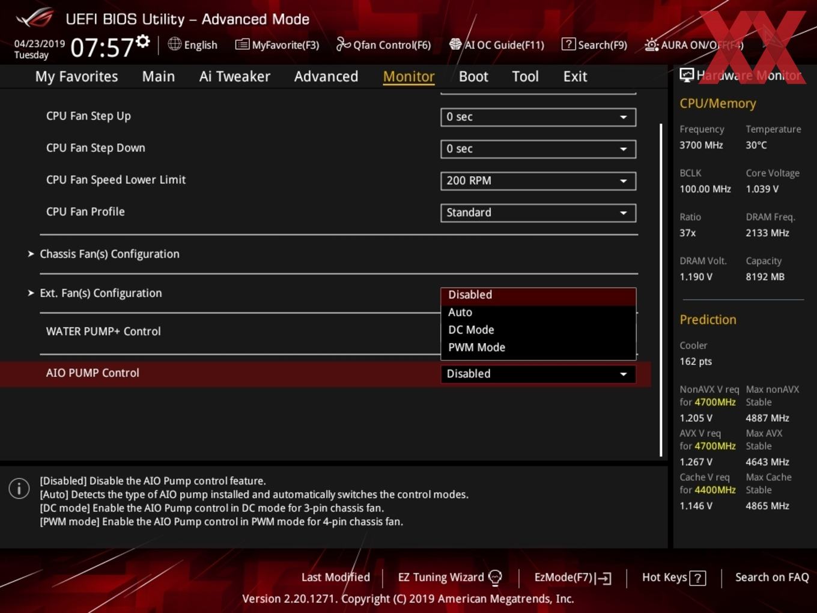Image resolution: width=817 pixels, height=613 pixels.
Task: Switch to the Tool tab
Action: pos(525,76)
